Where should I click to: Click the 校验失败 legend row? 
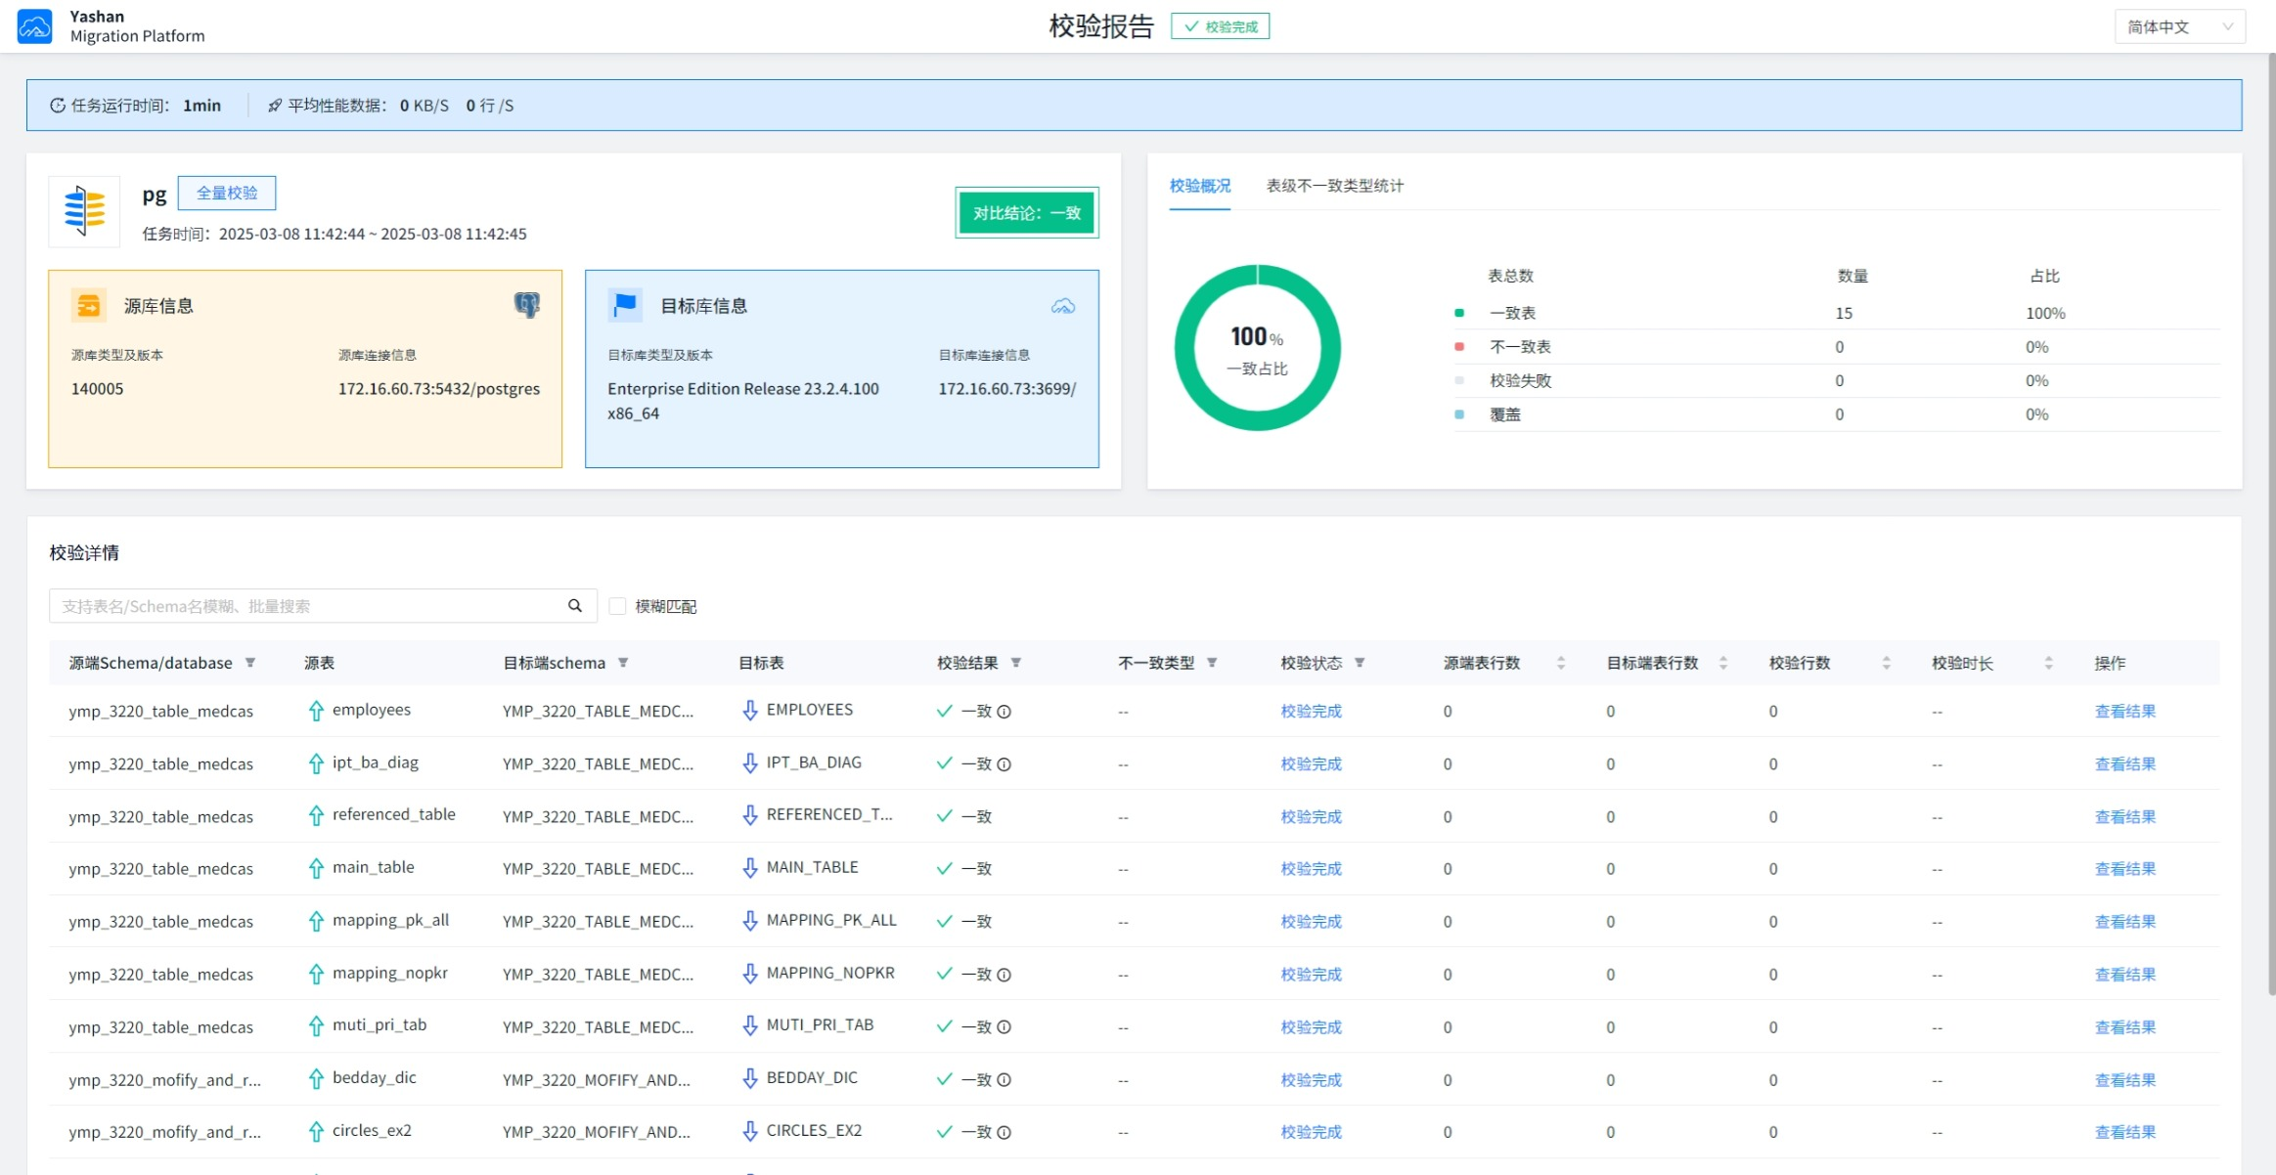point(1837,380)
